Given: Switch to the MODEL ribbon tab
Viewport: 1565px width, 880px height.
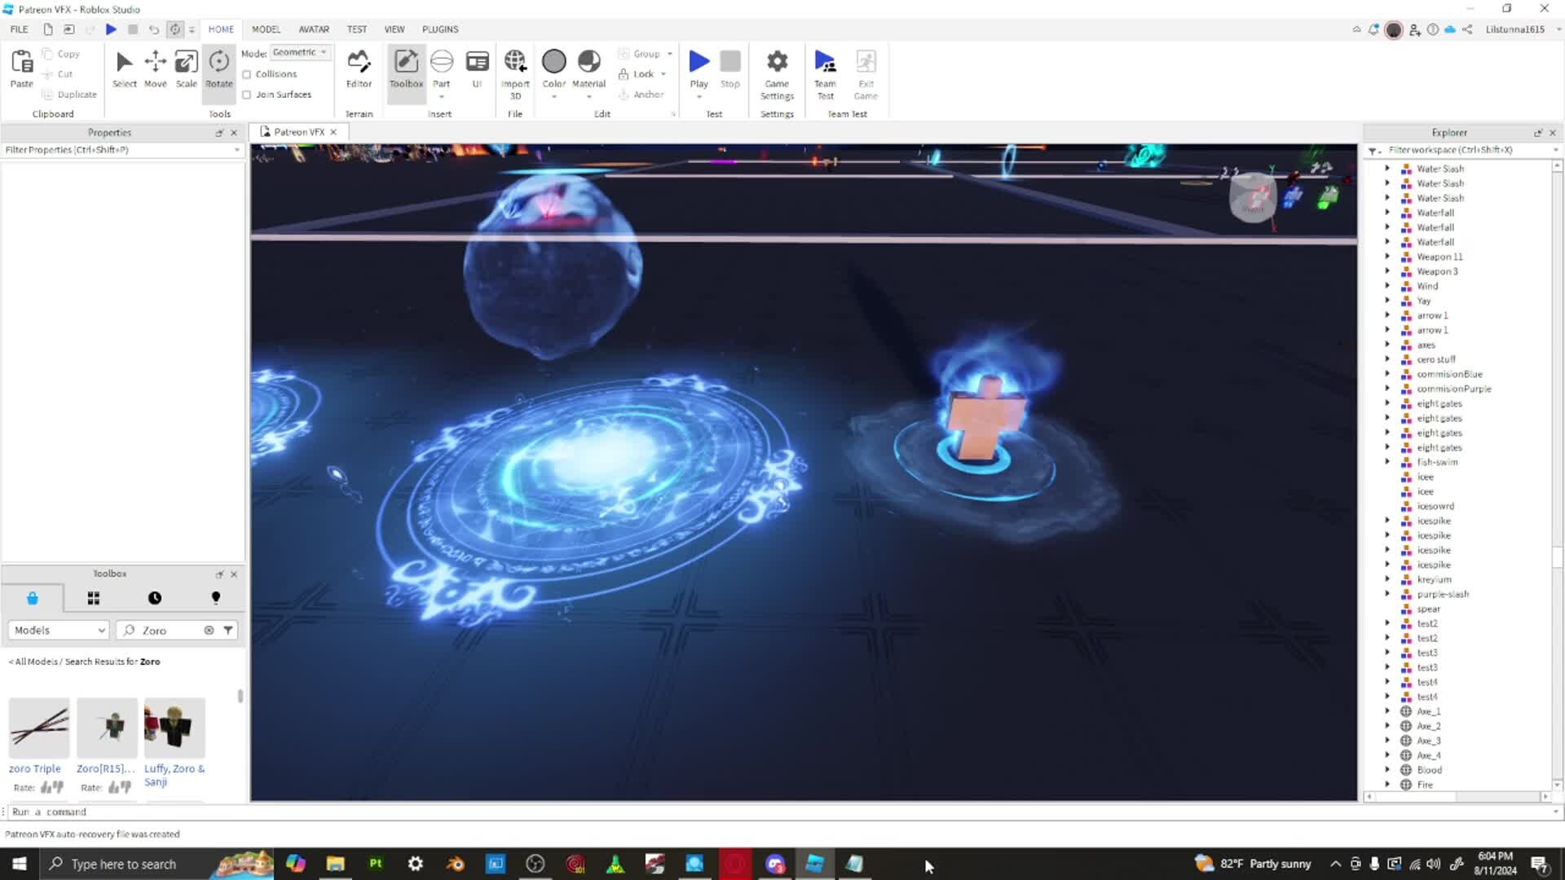Looking at the screenshot, I should point(266,29).
